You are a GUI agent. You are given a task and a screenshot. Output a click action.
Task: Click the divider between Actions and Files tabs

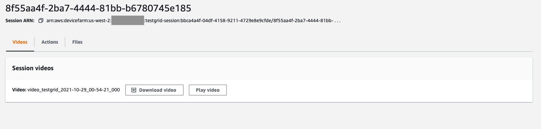[65, 42]
